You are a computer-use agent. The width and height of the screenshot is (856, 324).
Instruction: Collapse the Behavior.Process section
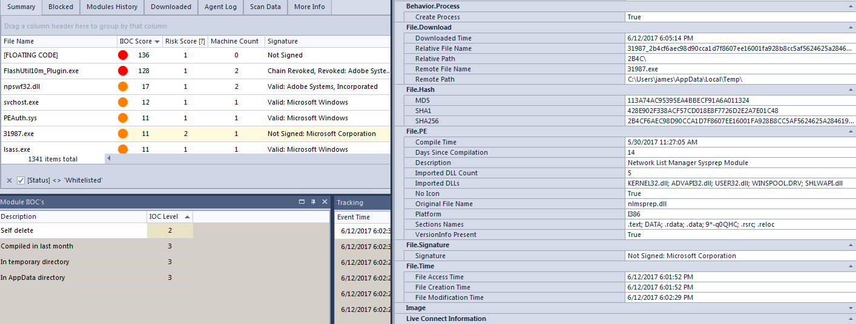851,6
